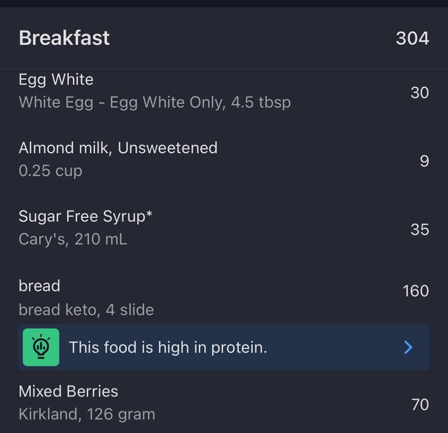Tap the 0.25 cup serving text
Viewport: 448px width, 433px height.
[x=51, y=171]
